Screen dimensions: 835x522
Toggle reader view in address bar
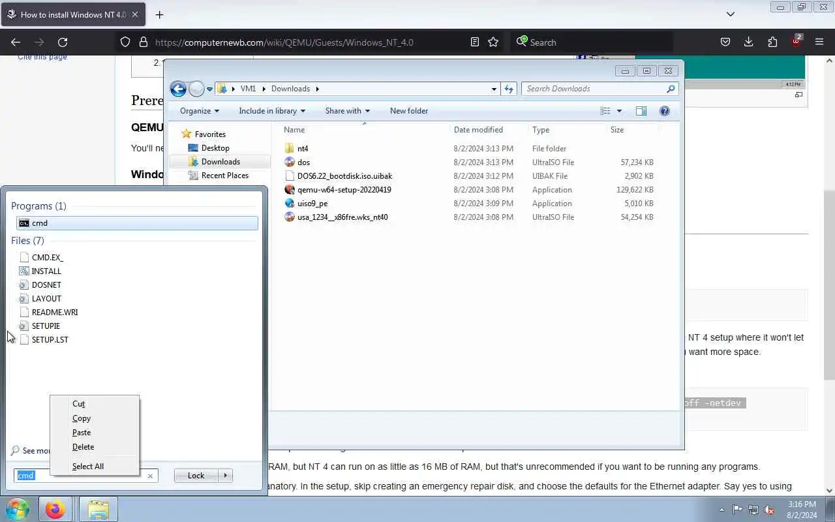click(x=475, y=42)
